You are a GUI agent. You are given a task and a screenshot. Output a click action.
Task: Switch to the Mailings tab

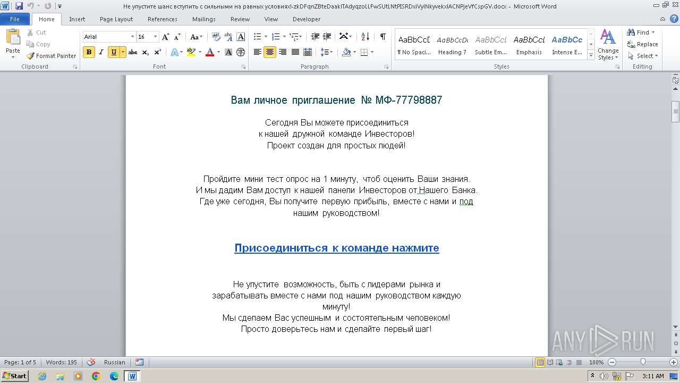pyautogui.click(x=204, y=19)
